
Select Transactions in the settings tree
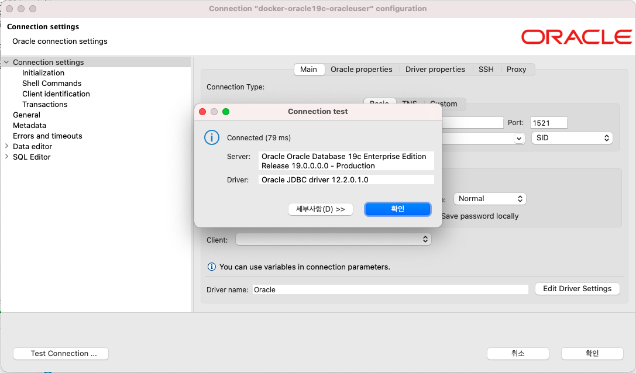44,104
